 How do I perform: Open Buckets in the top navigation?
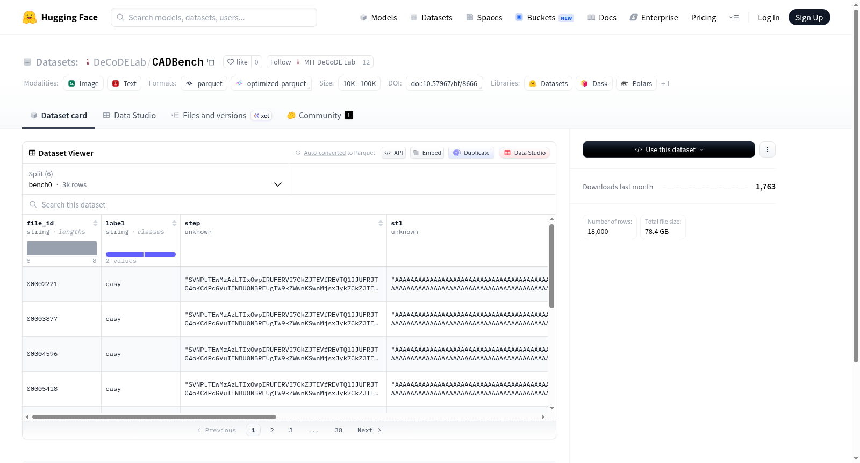click(x=544, y=17)
